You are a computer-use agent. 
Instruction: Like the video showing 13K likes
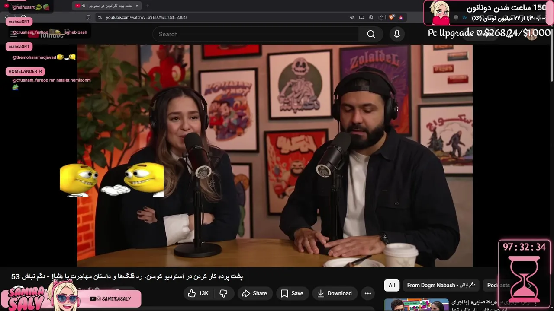pos(198,293)
